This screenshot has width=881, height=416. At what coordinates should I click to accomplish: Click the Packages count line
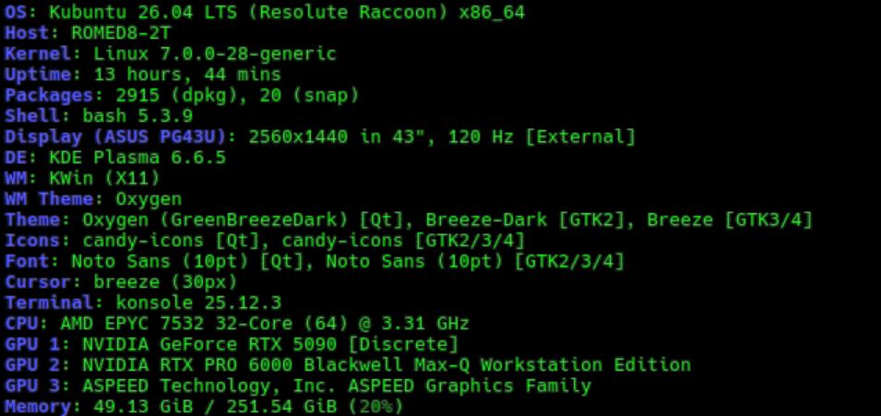[182, 95]
